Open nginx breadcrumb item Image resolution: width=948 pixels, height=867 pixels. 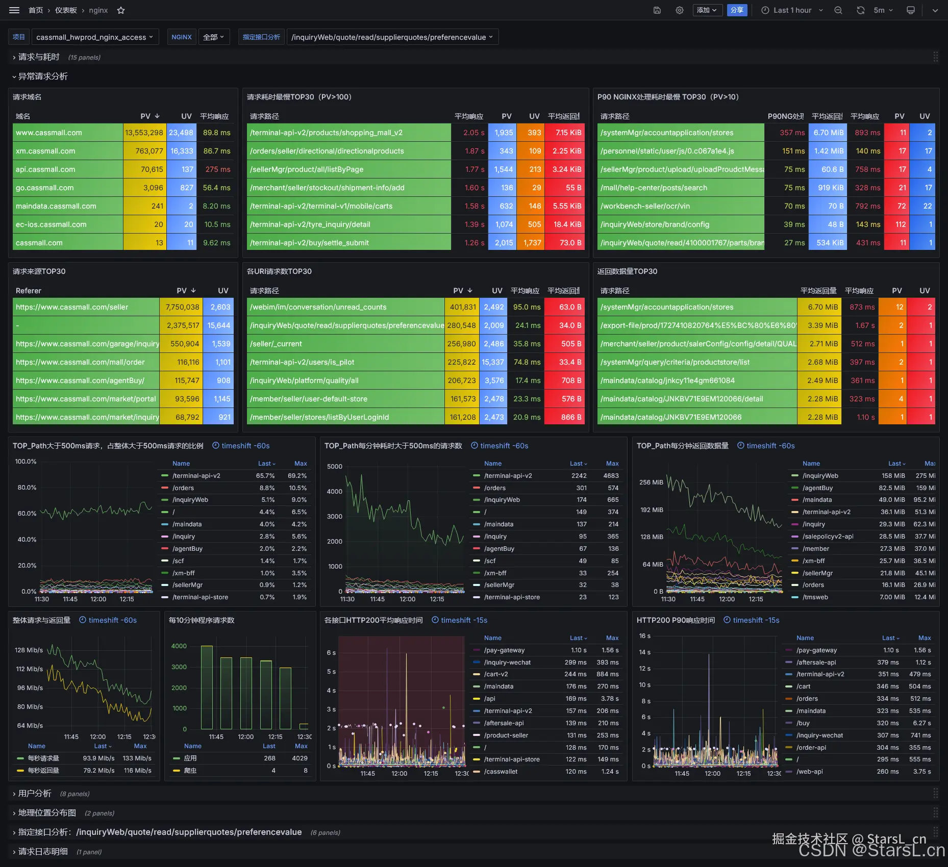[98, 10]
